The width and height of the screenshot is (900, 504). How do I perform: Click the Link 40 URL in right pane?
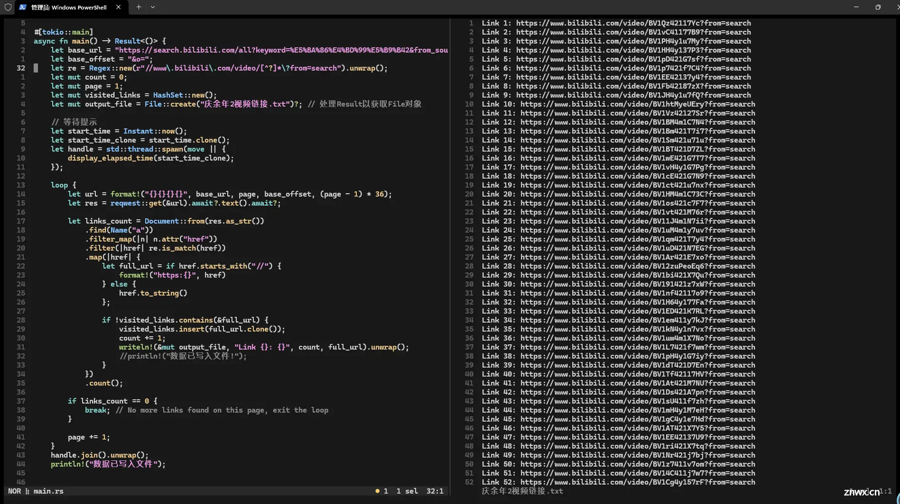coord(638,374)
